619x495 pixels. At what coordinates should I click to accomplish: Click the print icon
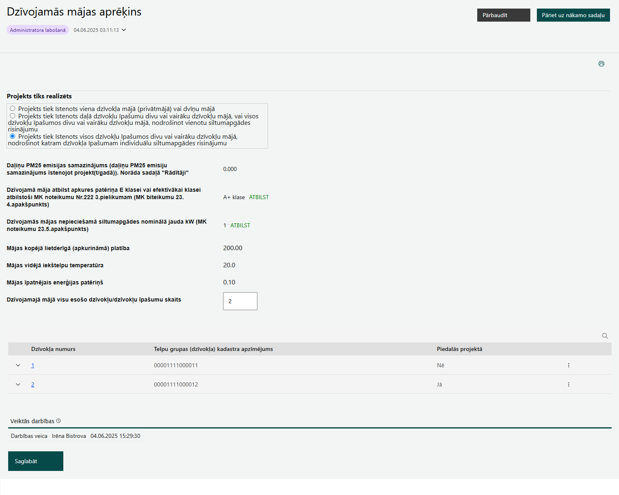(x=601, y=64)
